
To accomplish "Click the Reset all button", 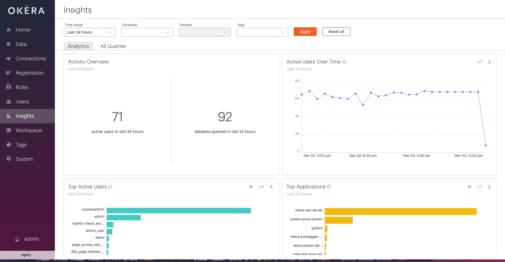I will click(x=336, y=32).
